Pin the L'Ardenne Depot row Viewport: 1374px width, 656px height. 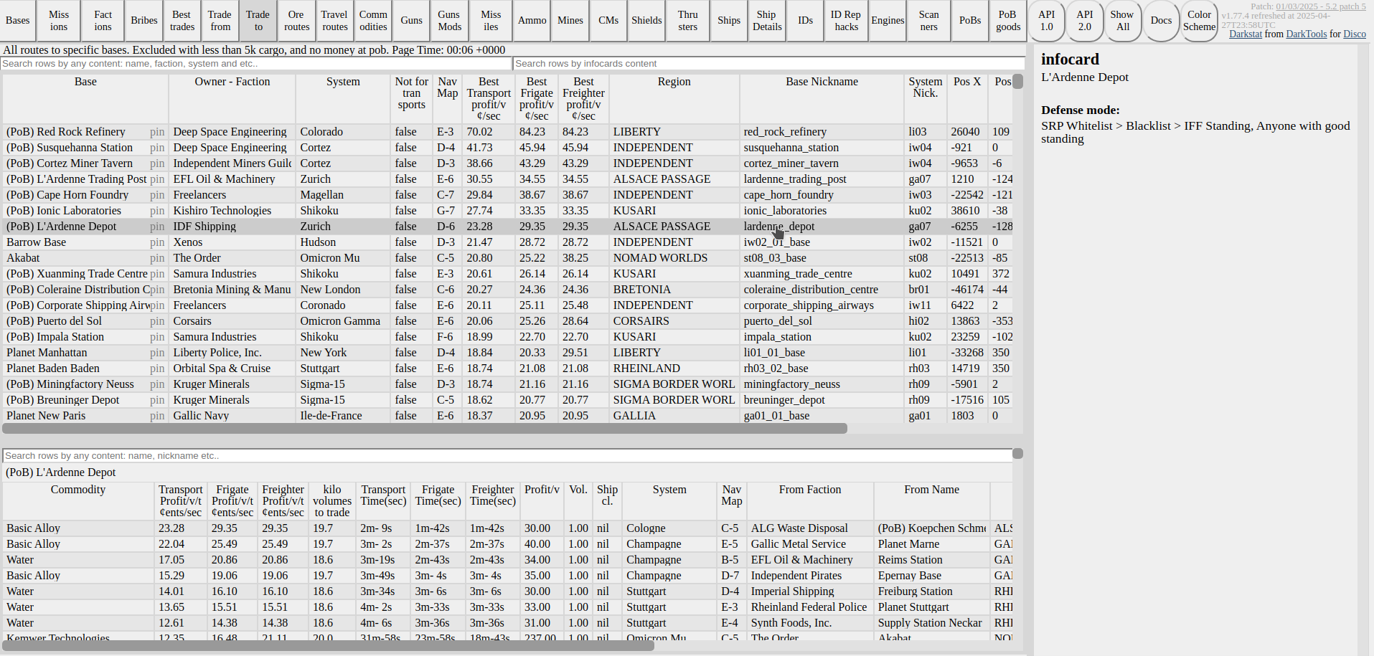157,227
